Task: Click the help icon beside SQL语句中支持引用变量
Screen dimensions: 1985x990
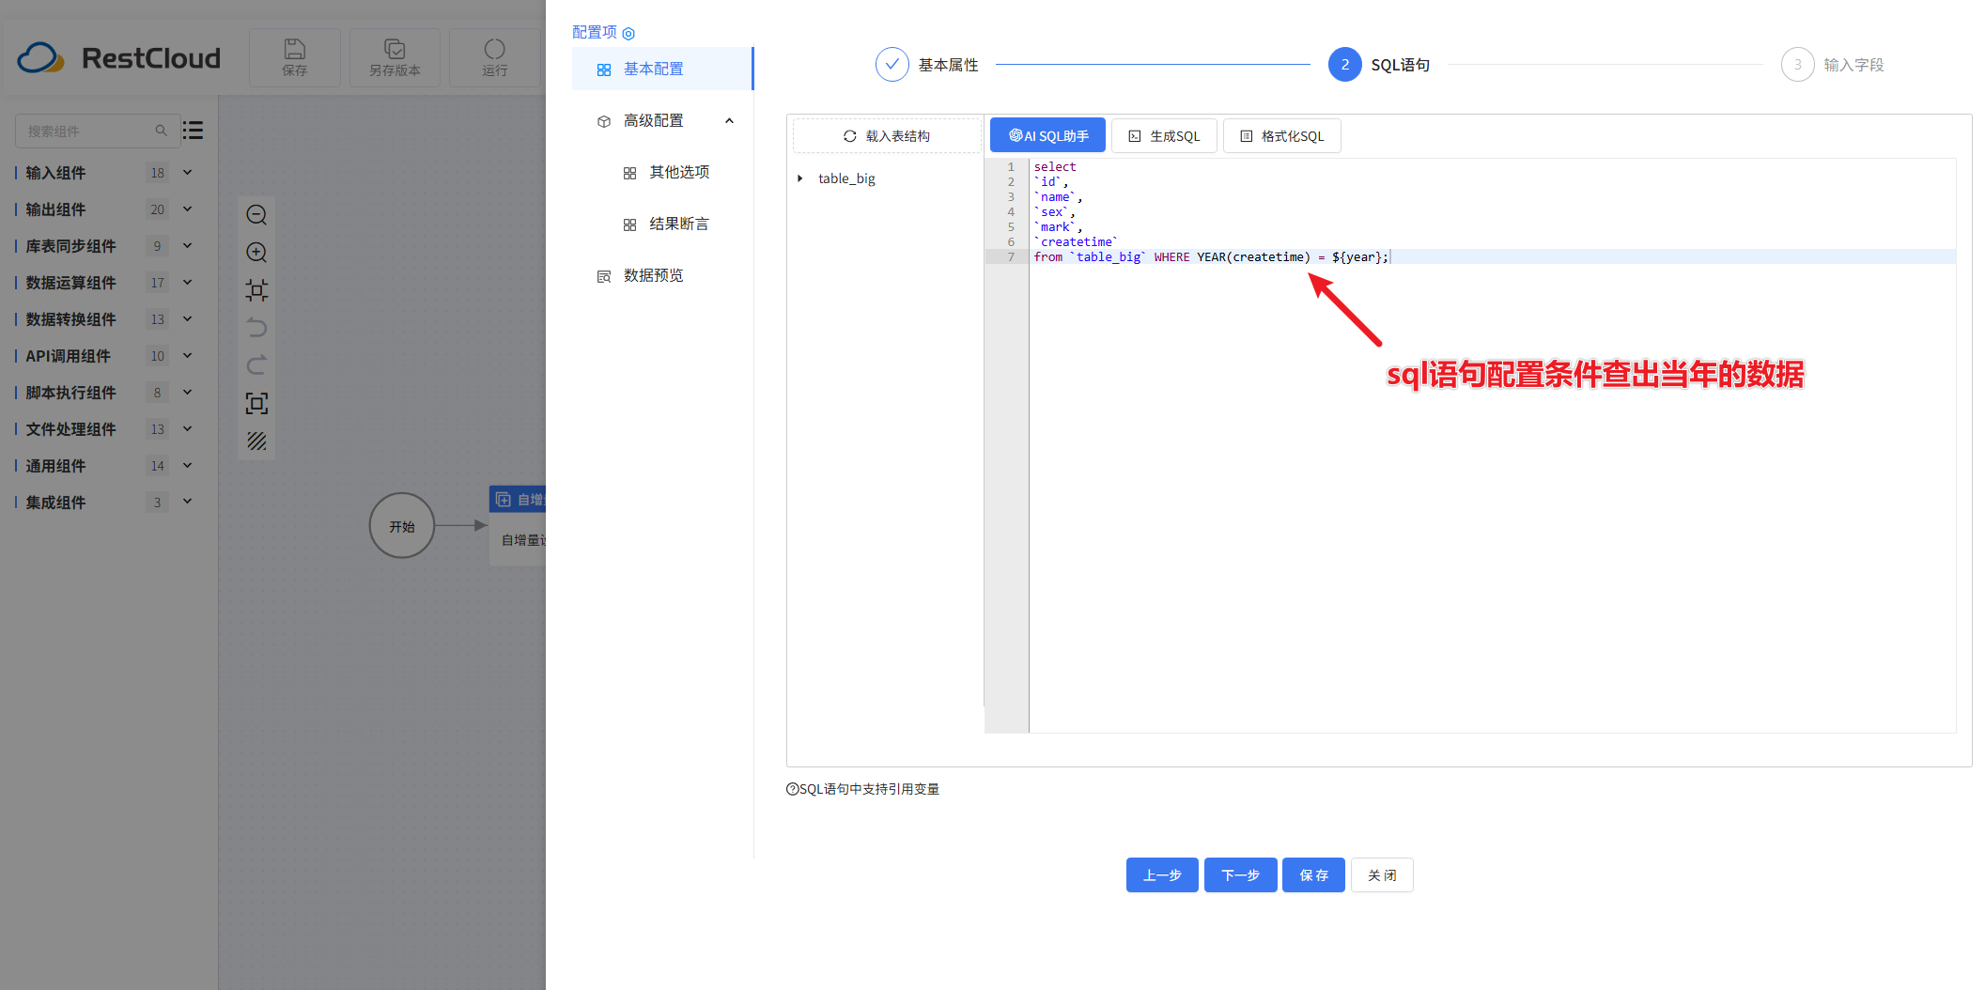Action: (x=792, y=789)
